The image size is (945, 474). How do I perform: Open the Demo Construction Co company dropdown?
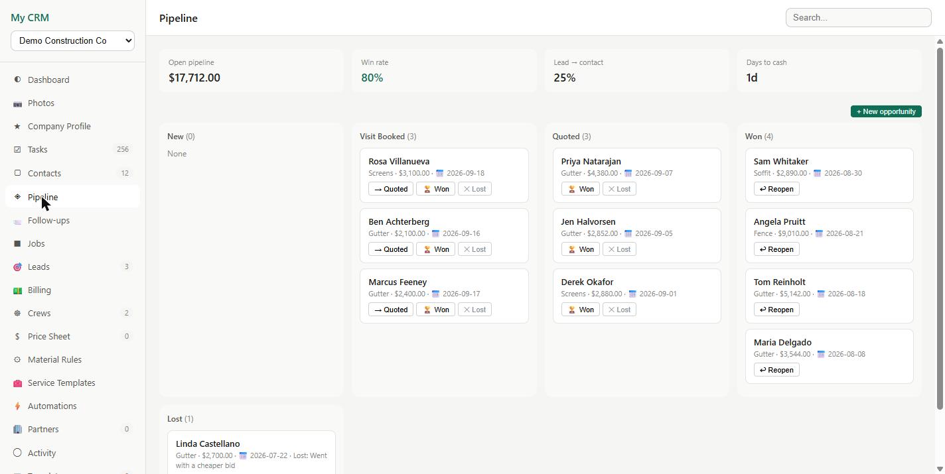(x=72, y=40)
